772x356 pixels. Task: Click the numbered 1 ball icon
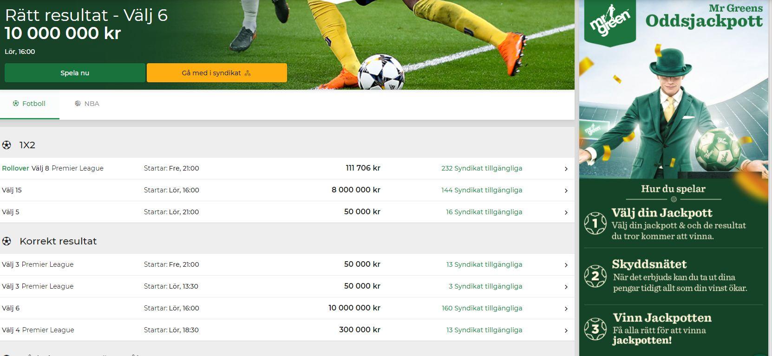pos(595,223)
